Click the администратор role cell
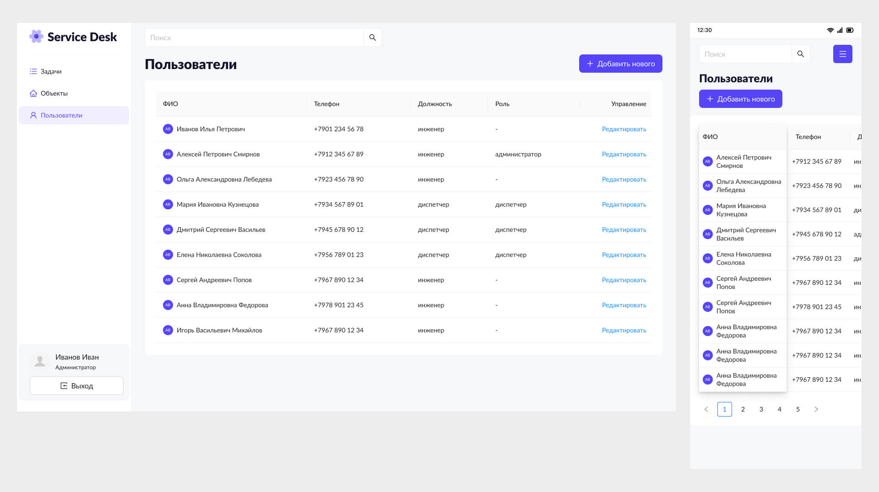The image size is (879, 492). (518, 154)
